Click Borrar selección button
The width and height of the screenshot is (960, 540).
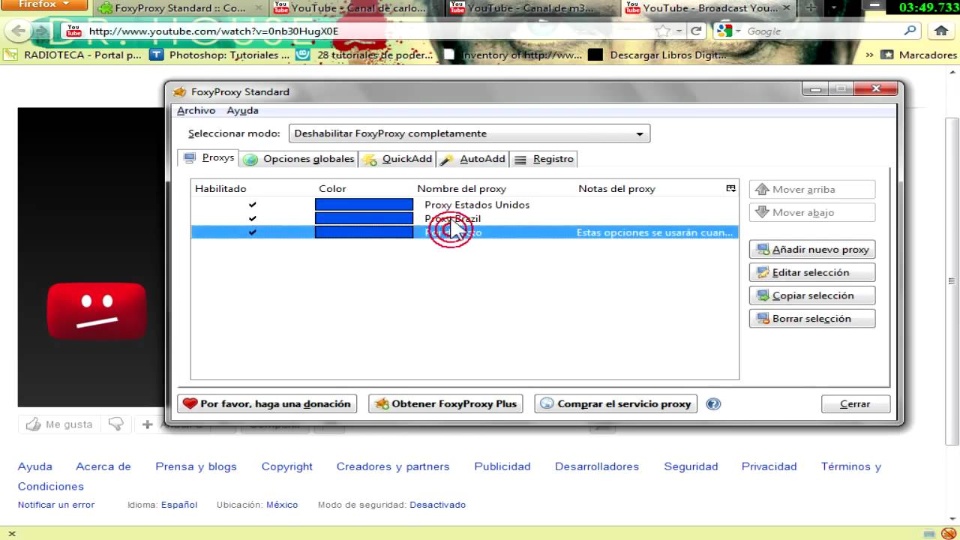click(x=812, y=319)
